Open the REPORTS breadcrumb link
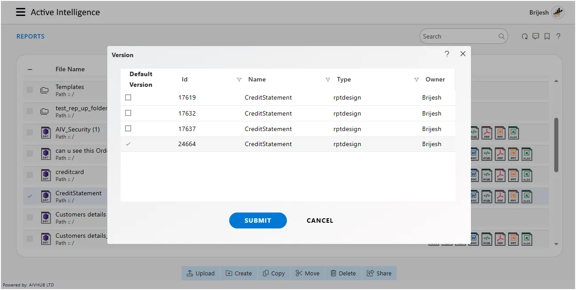The width and height of the screenshot is (576, 290). (31, 37)
